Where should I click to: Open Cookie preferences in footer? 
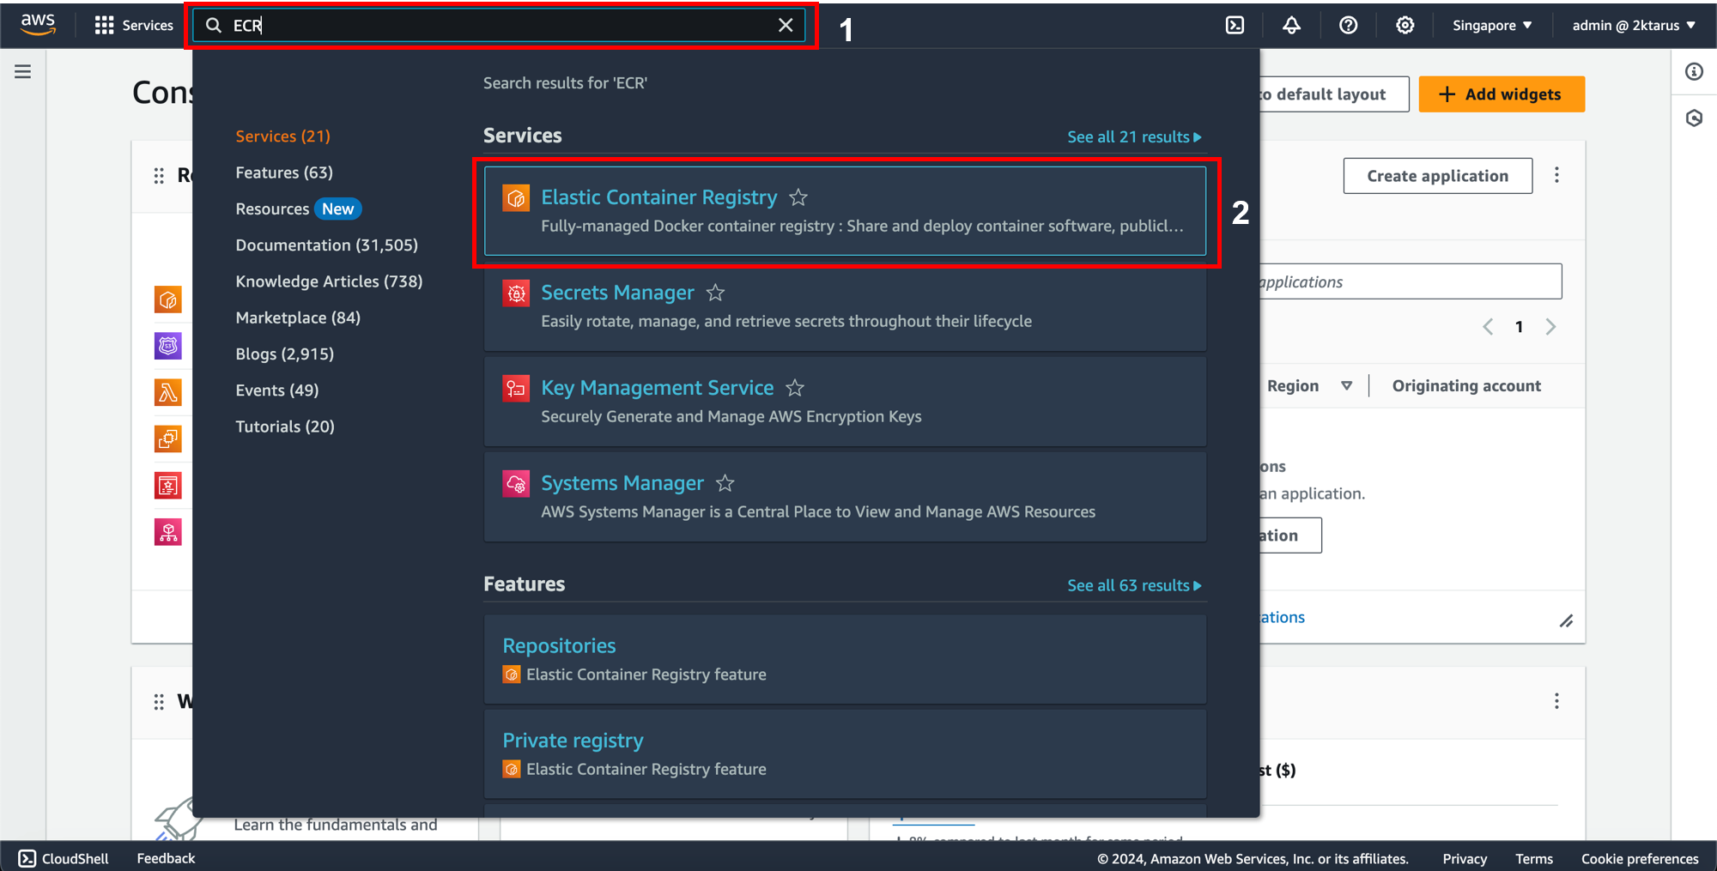coord(1640,859)
